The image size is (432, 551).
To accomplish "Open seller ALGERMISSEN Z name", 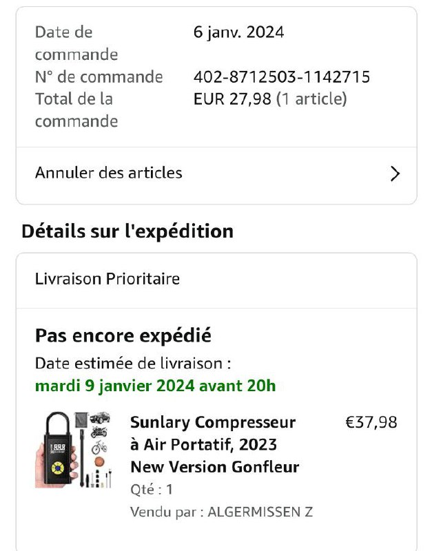I will pyautogui.click(x=260, y=512).
